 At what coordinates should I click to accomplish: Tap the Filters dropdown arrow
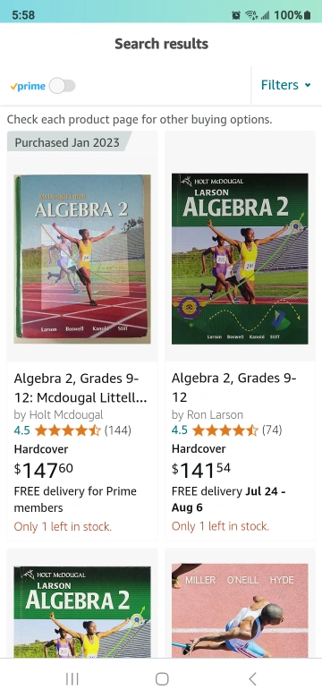[x=308, y=86]
